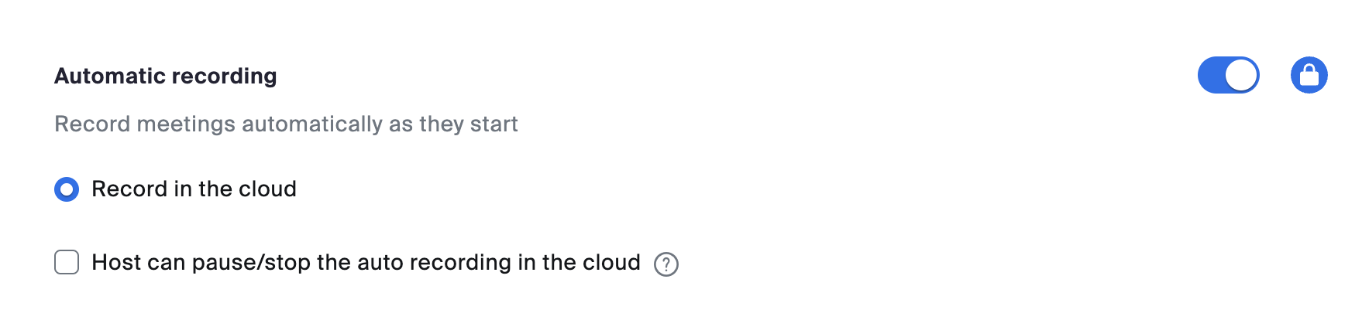Switch the blue Automatic recording slider off
Viewport: 1362px width, 320px height.
tap(1228, 75)
